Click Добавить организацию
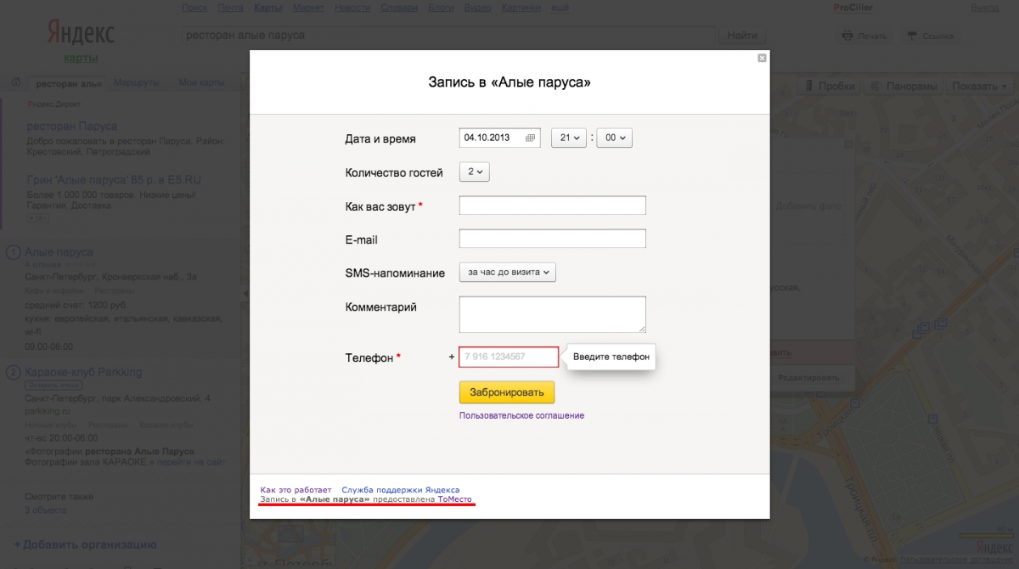 point(85,544)
